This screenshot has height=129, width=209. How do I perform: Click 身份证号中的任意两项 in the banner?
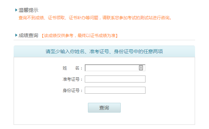[x=138, y=51]
